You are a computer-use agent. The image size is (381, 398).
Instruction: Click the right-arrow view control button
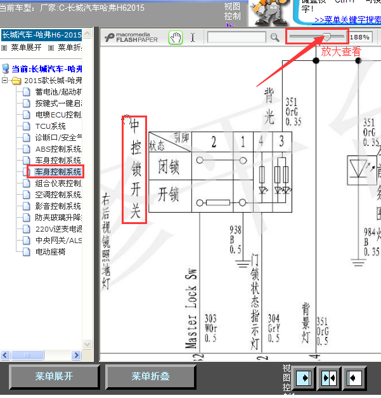(304, 378)
